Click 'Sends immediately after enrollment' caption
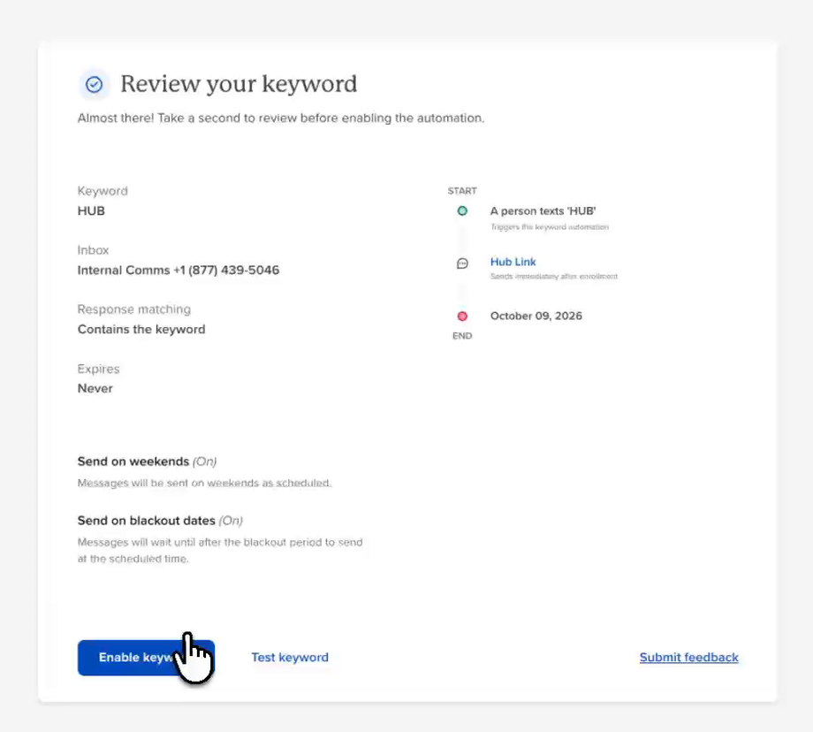The image size is (813, 732). pyautogui.click(x=554, y=277)
